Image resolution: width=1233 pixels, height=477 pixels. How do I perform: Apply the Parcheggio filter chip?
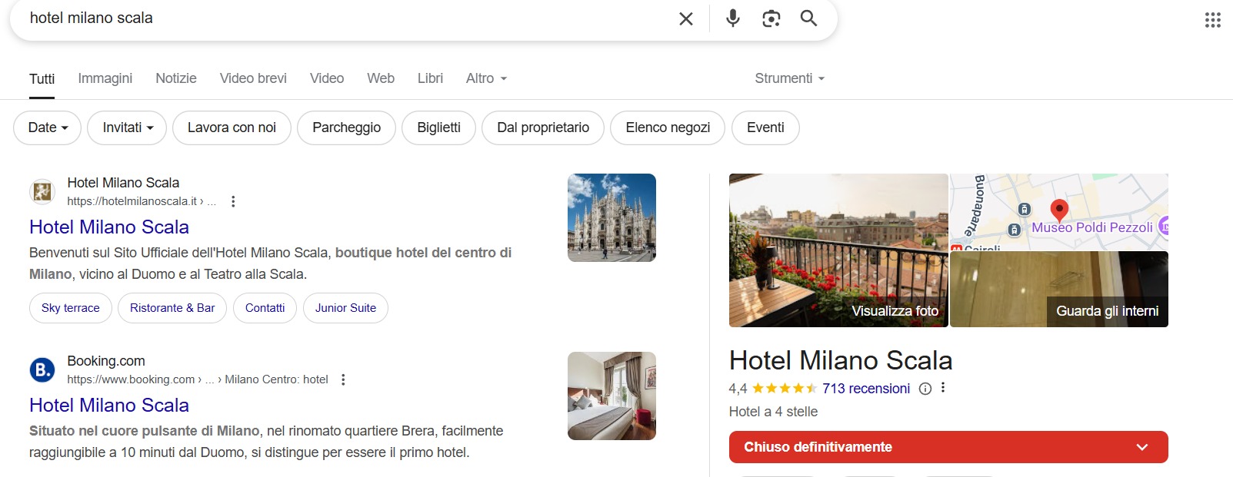click(346, 128)
